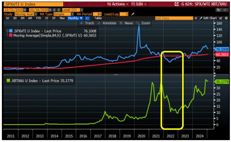Click the 160 value on upper y-axis
Viewport: 231px width, 142px height.
tap(219, 23)
